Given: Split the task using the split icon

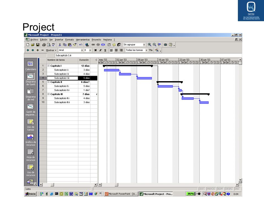Looking at the screenshot, I should point(103,45).
